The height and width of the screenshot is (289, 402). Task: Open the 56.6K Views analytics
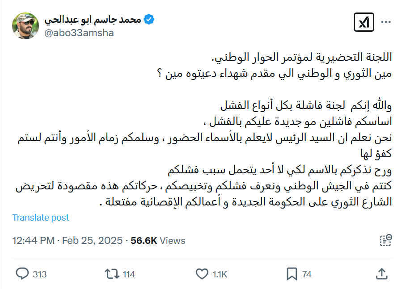pyautogui.click(x=158, y=241)
